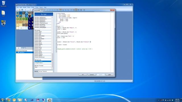Collapse the Materials section arrow
Screen dimensions: 182x102
(35, 60)
